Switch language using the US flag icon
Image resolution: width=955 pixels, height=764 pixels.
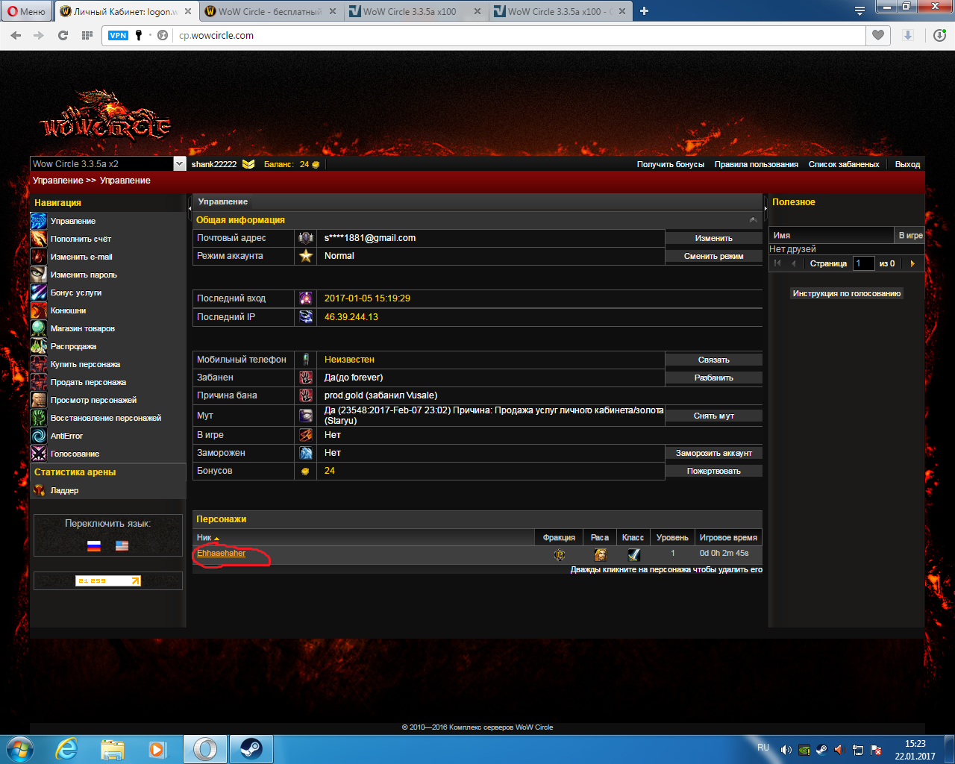point(122,545)
